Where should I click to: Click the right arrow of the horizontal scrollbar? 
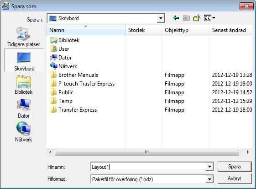[248, 152]
